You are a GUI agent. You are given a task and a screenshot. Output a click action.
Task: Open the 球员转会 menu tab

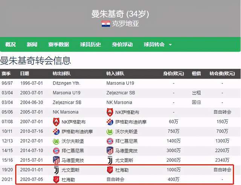tap(154, 44)
